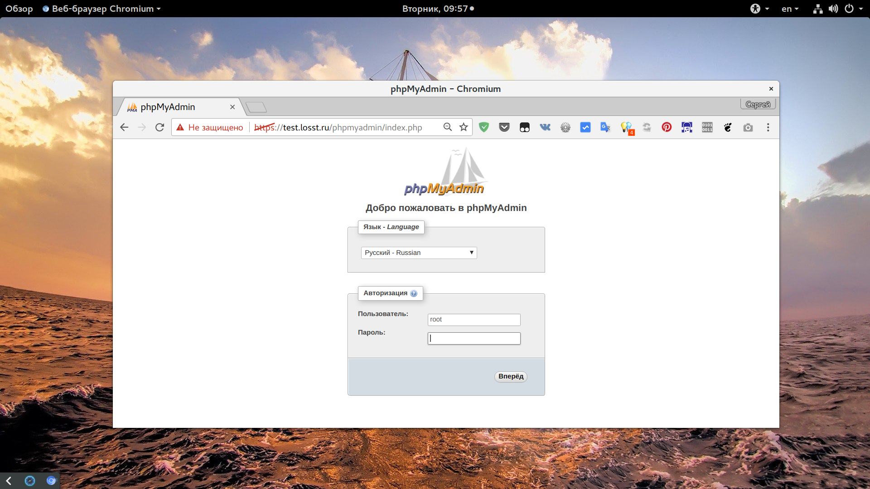Launch the Google Translate extension
The height and width of the screenshot is (489, 870).
click(x=606, y=127)
